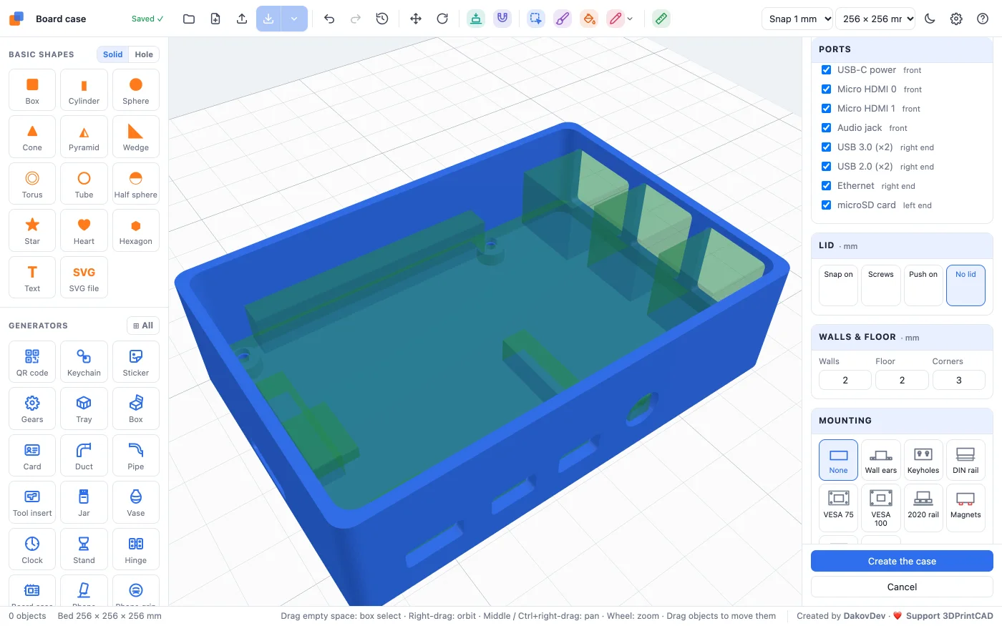Choose the orange paint bucket tool
Screen dimensions: 1002x626
[589, 19]
